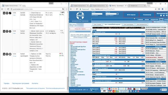Open the линия menu item
The height and width of the screenshot is (95, 168).
point(147,20)
